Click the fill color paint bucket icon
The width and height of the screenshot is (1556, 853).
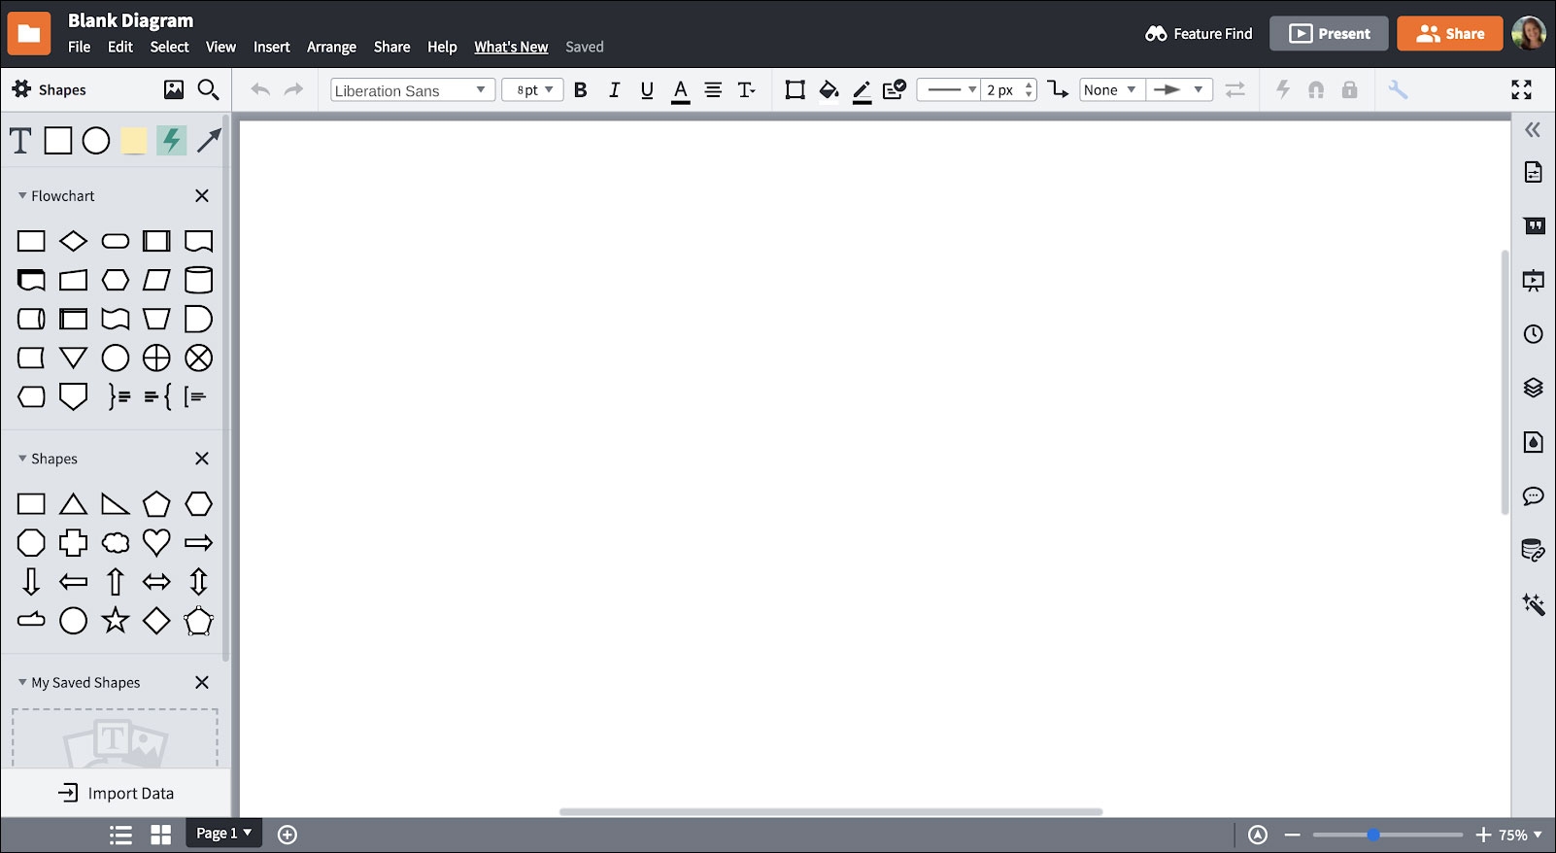829,90
